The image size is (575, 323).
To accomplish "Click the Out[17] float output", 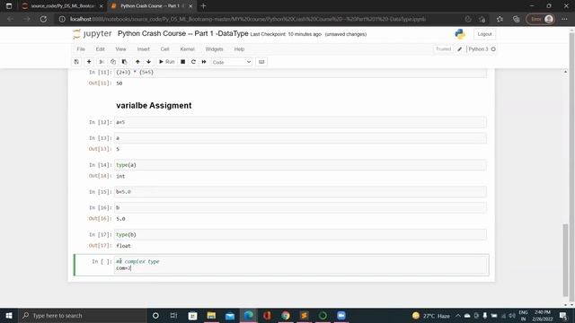I will click(123, 246).
